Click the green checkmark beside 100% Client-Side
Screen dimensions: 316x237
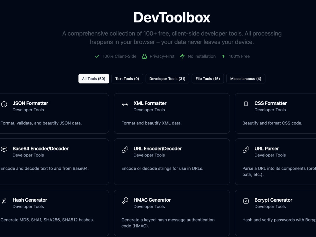point(97,56)
